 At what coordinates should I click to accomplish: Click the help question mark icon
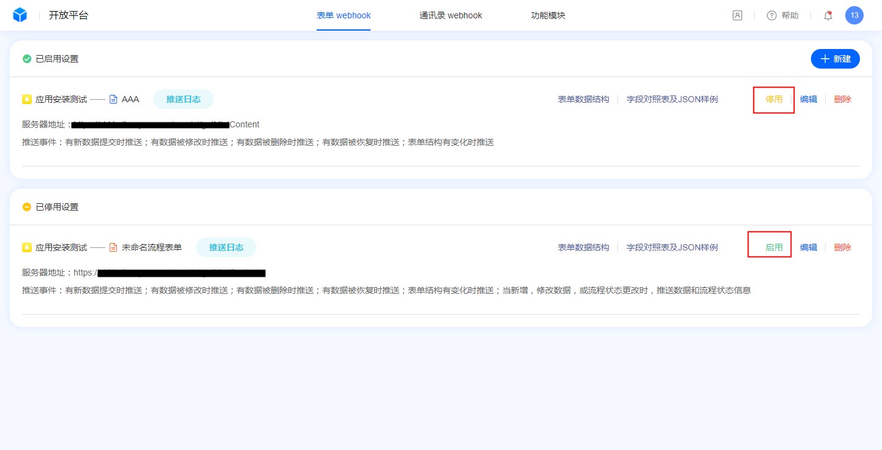772,15
